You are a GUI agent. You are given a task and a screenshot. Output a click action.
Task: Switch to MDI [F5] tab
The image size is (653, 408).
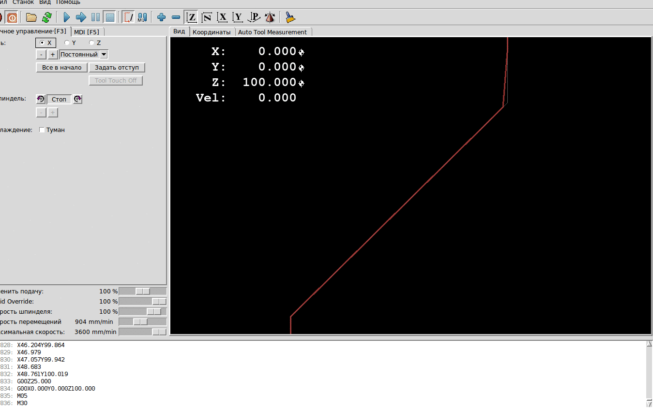click(x=87, y=32)
